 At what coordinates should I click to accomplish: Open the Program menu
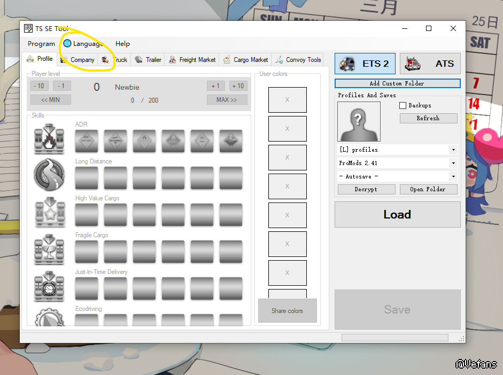[41, 44]
